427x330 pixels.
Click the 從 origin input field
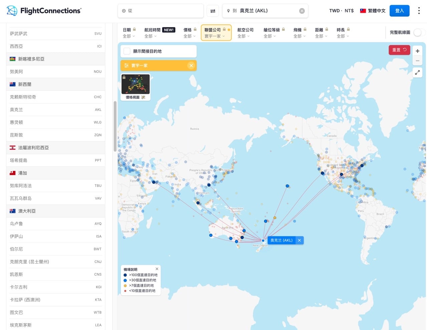(x=160, y=11)
